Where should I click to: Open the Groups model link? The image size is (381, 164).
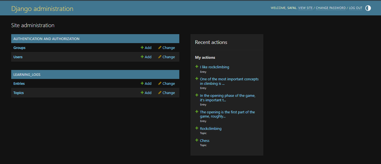point(19,48)
